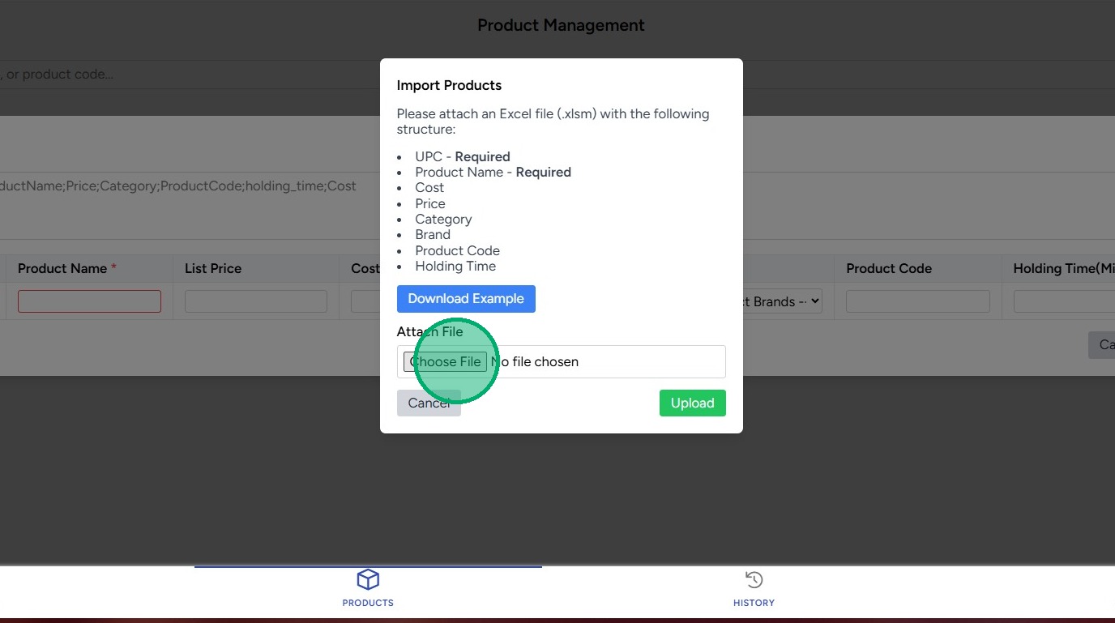Image resolution: width=1115 pixels, height=623 pixels.
Task: Click the 'Holding Time' column header
Action: pos(1064,269)
